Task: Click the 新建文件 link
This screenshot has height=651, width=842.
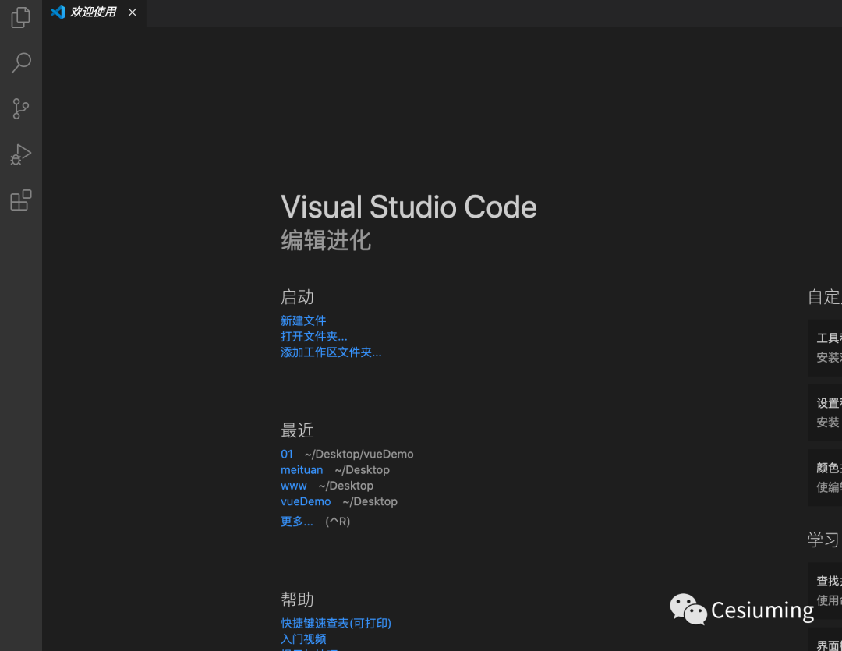Action: (302, 320)
